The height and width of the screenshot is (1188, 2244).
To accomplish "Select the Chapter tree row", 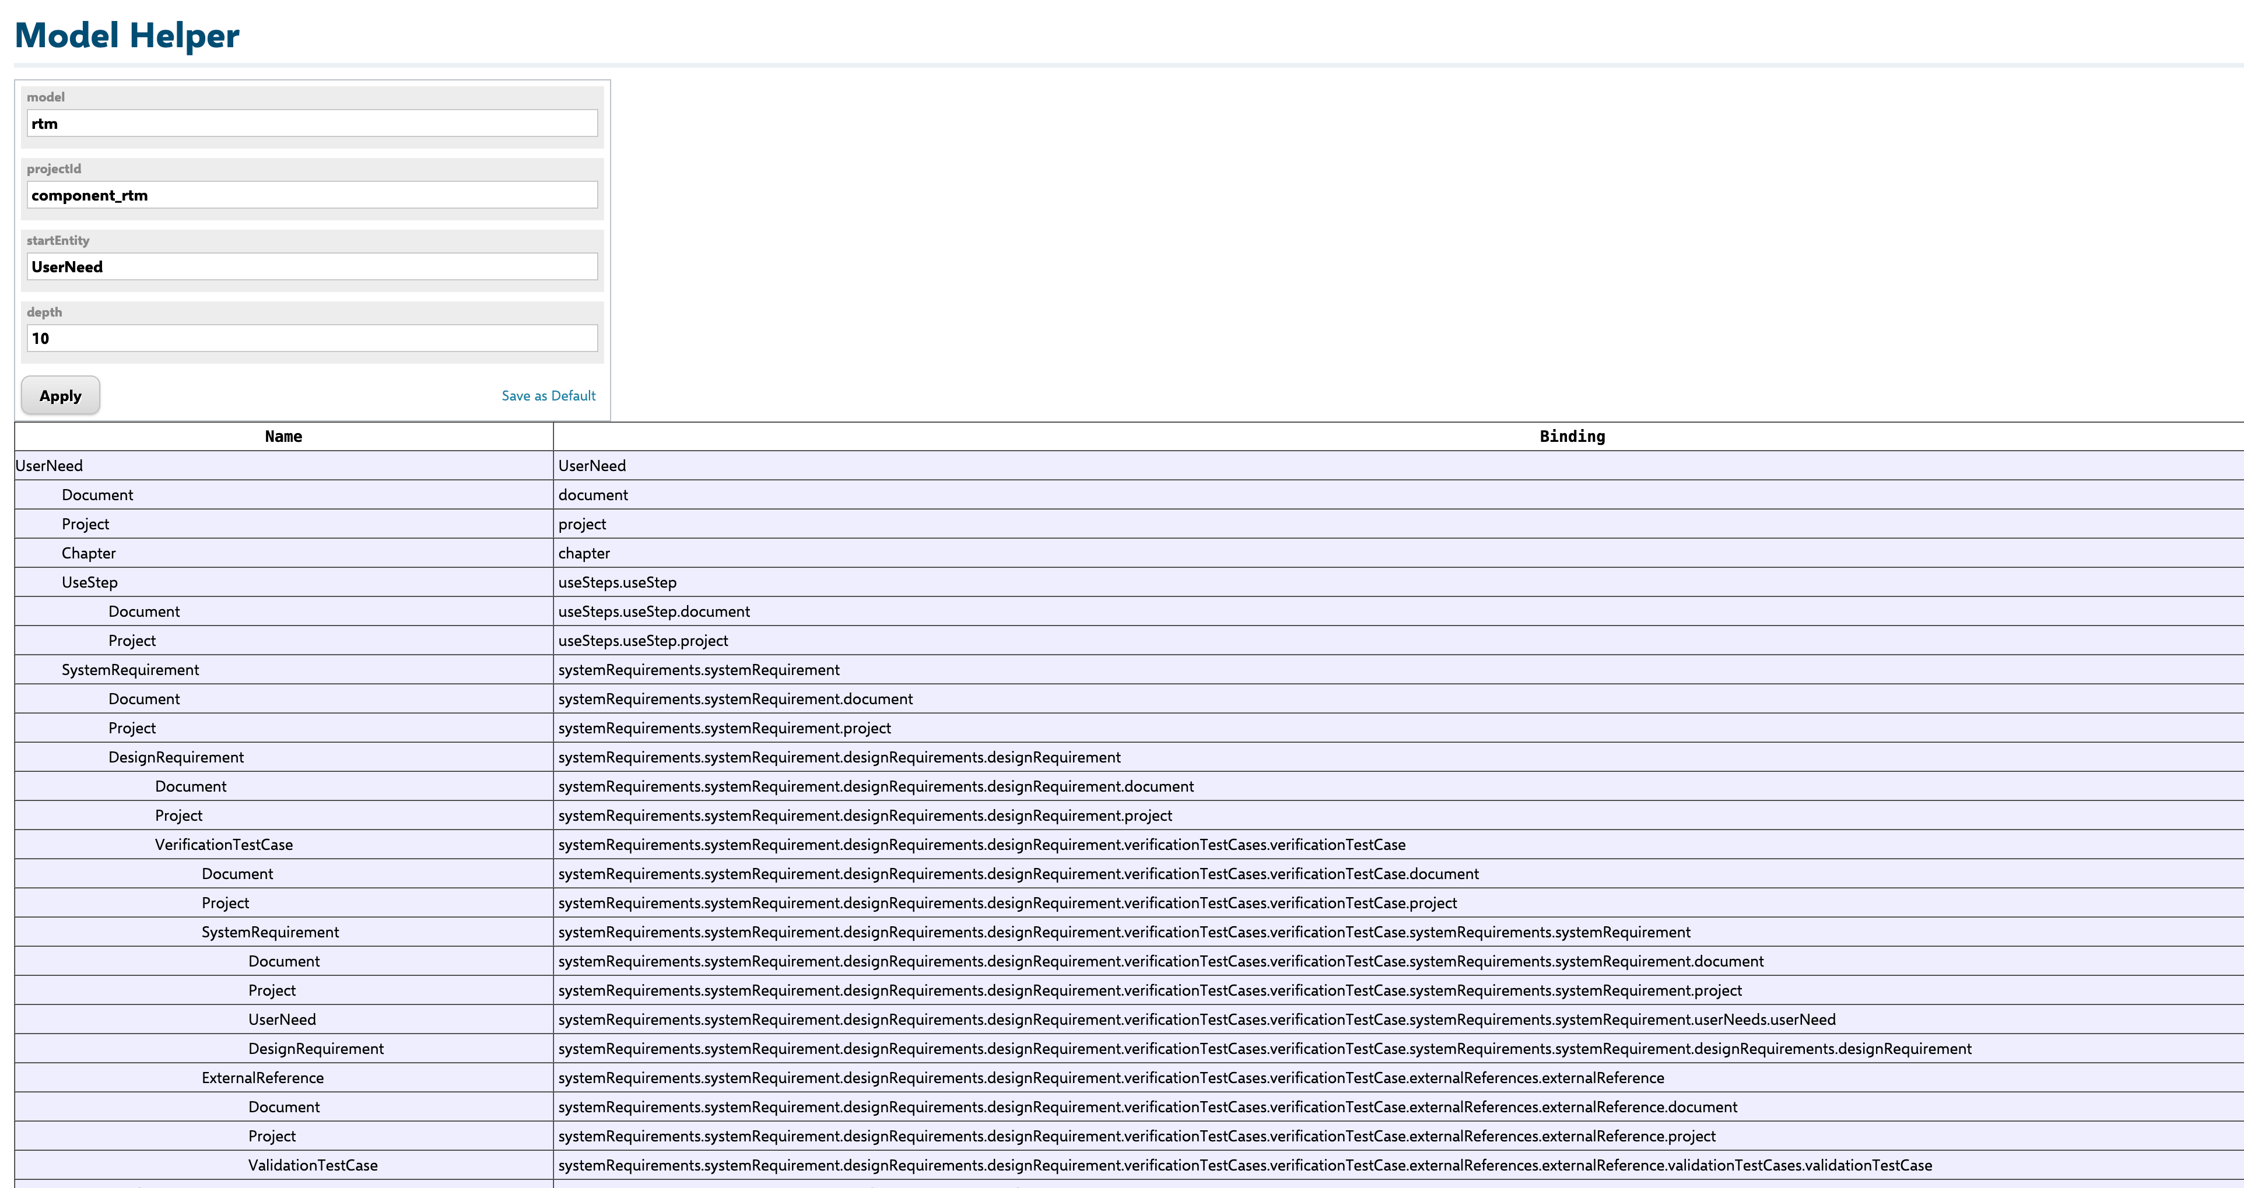I will (88, 553).
